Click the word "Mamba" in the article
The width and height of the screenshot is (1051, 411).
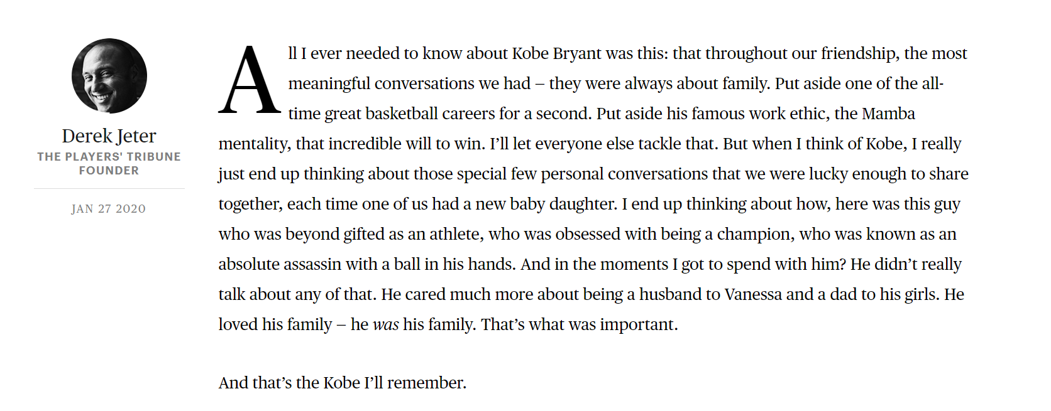tap(888, 114)
